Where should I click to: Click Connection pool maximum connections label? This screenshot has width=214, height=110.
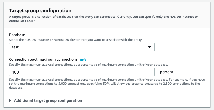point(43,59)
